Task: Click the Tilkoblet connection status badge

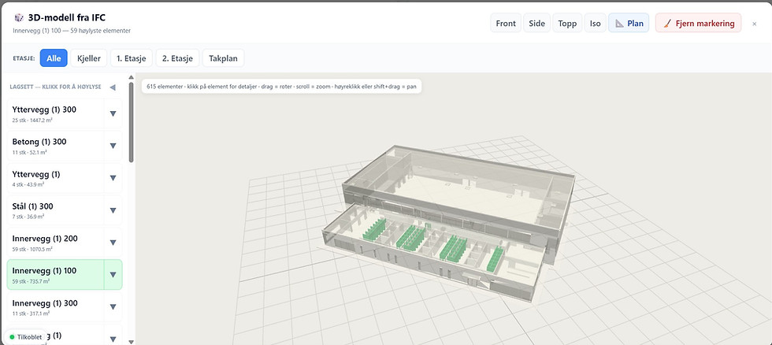Action: (x=25, y=337)
